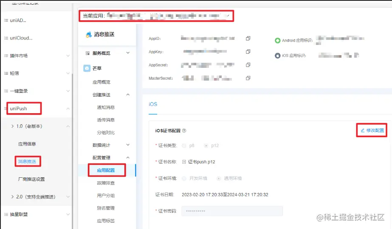Image resolution: width=392 pixels, height=229 pixels.
Task: Open help icon next to iOS证书配置
Action: tap(184, 131)
